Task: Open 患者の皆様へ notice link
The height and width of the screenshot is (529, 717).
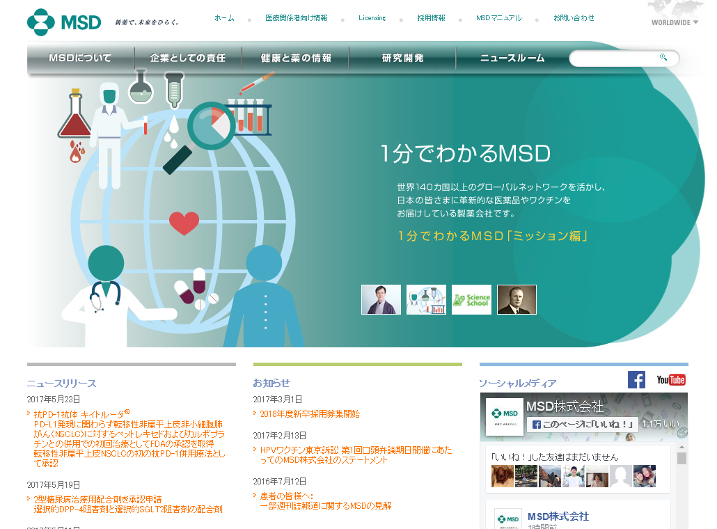Action: (x=326, y=500)
